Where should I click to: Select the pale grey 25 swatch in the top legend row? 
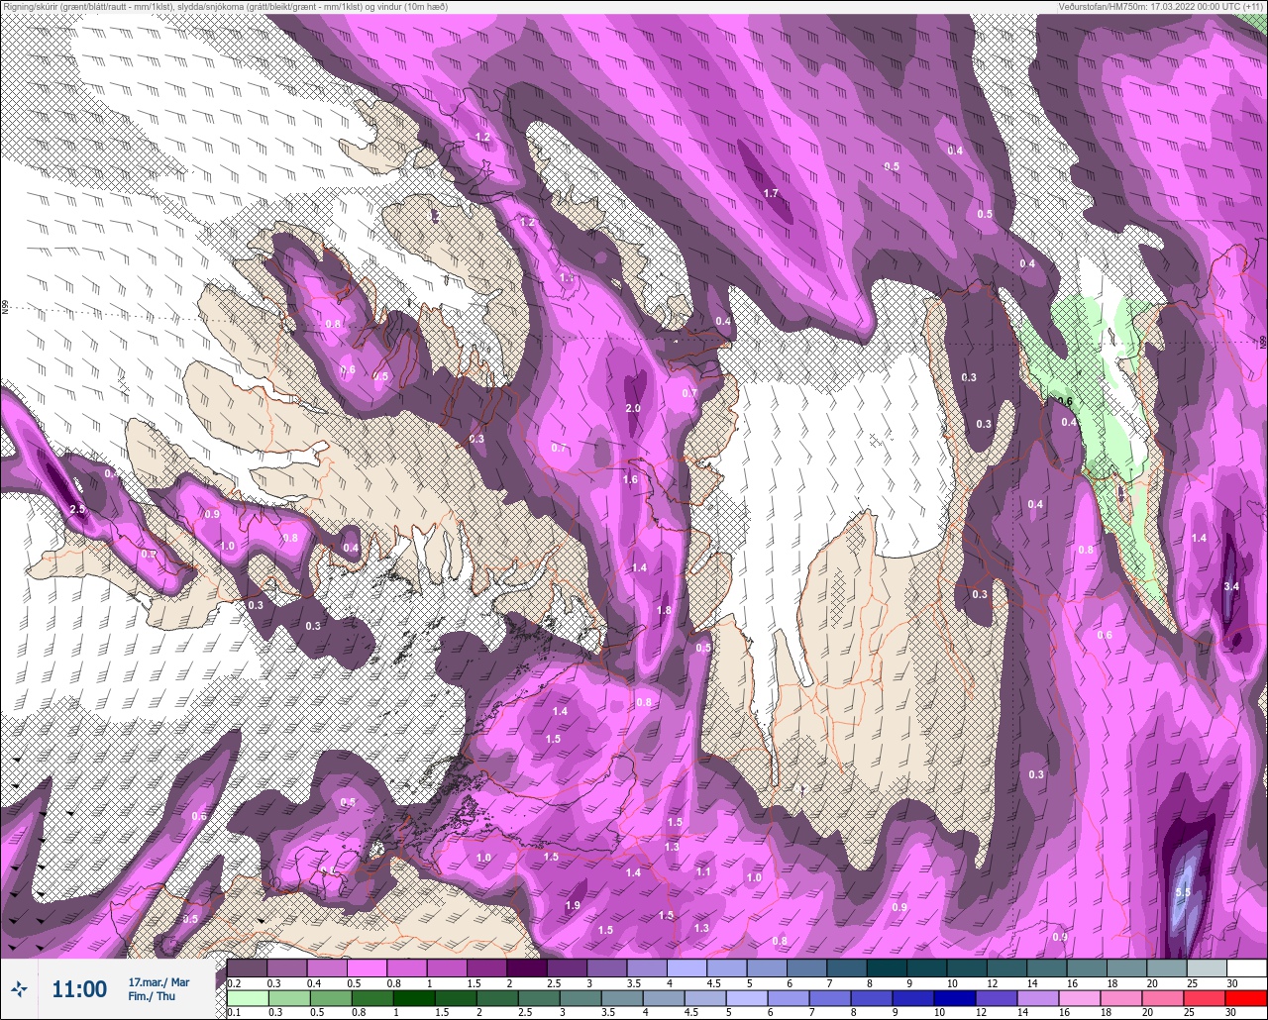[1207, 968]
